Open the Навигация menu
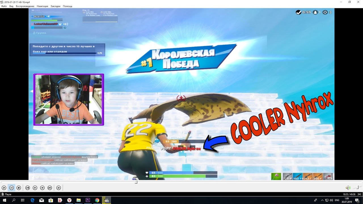 (x=42, y=6)
